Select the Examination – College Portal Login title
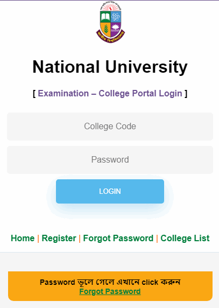This screenshot has height=308, width=219. click(x=110, y=93)
